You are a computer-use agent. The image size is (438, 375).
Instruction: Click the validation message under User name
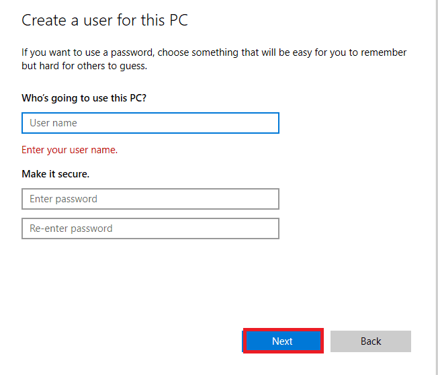pyautogui.click(x=70, y=150)
